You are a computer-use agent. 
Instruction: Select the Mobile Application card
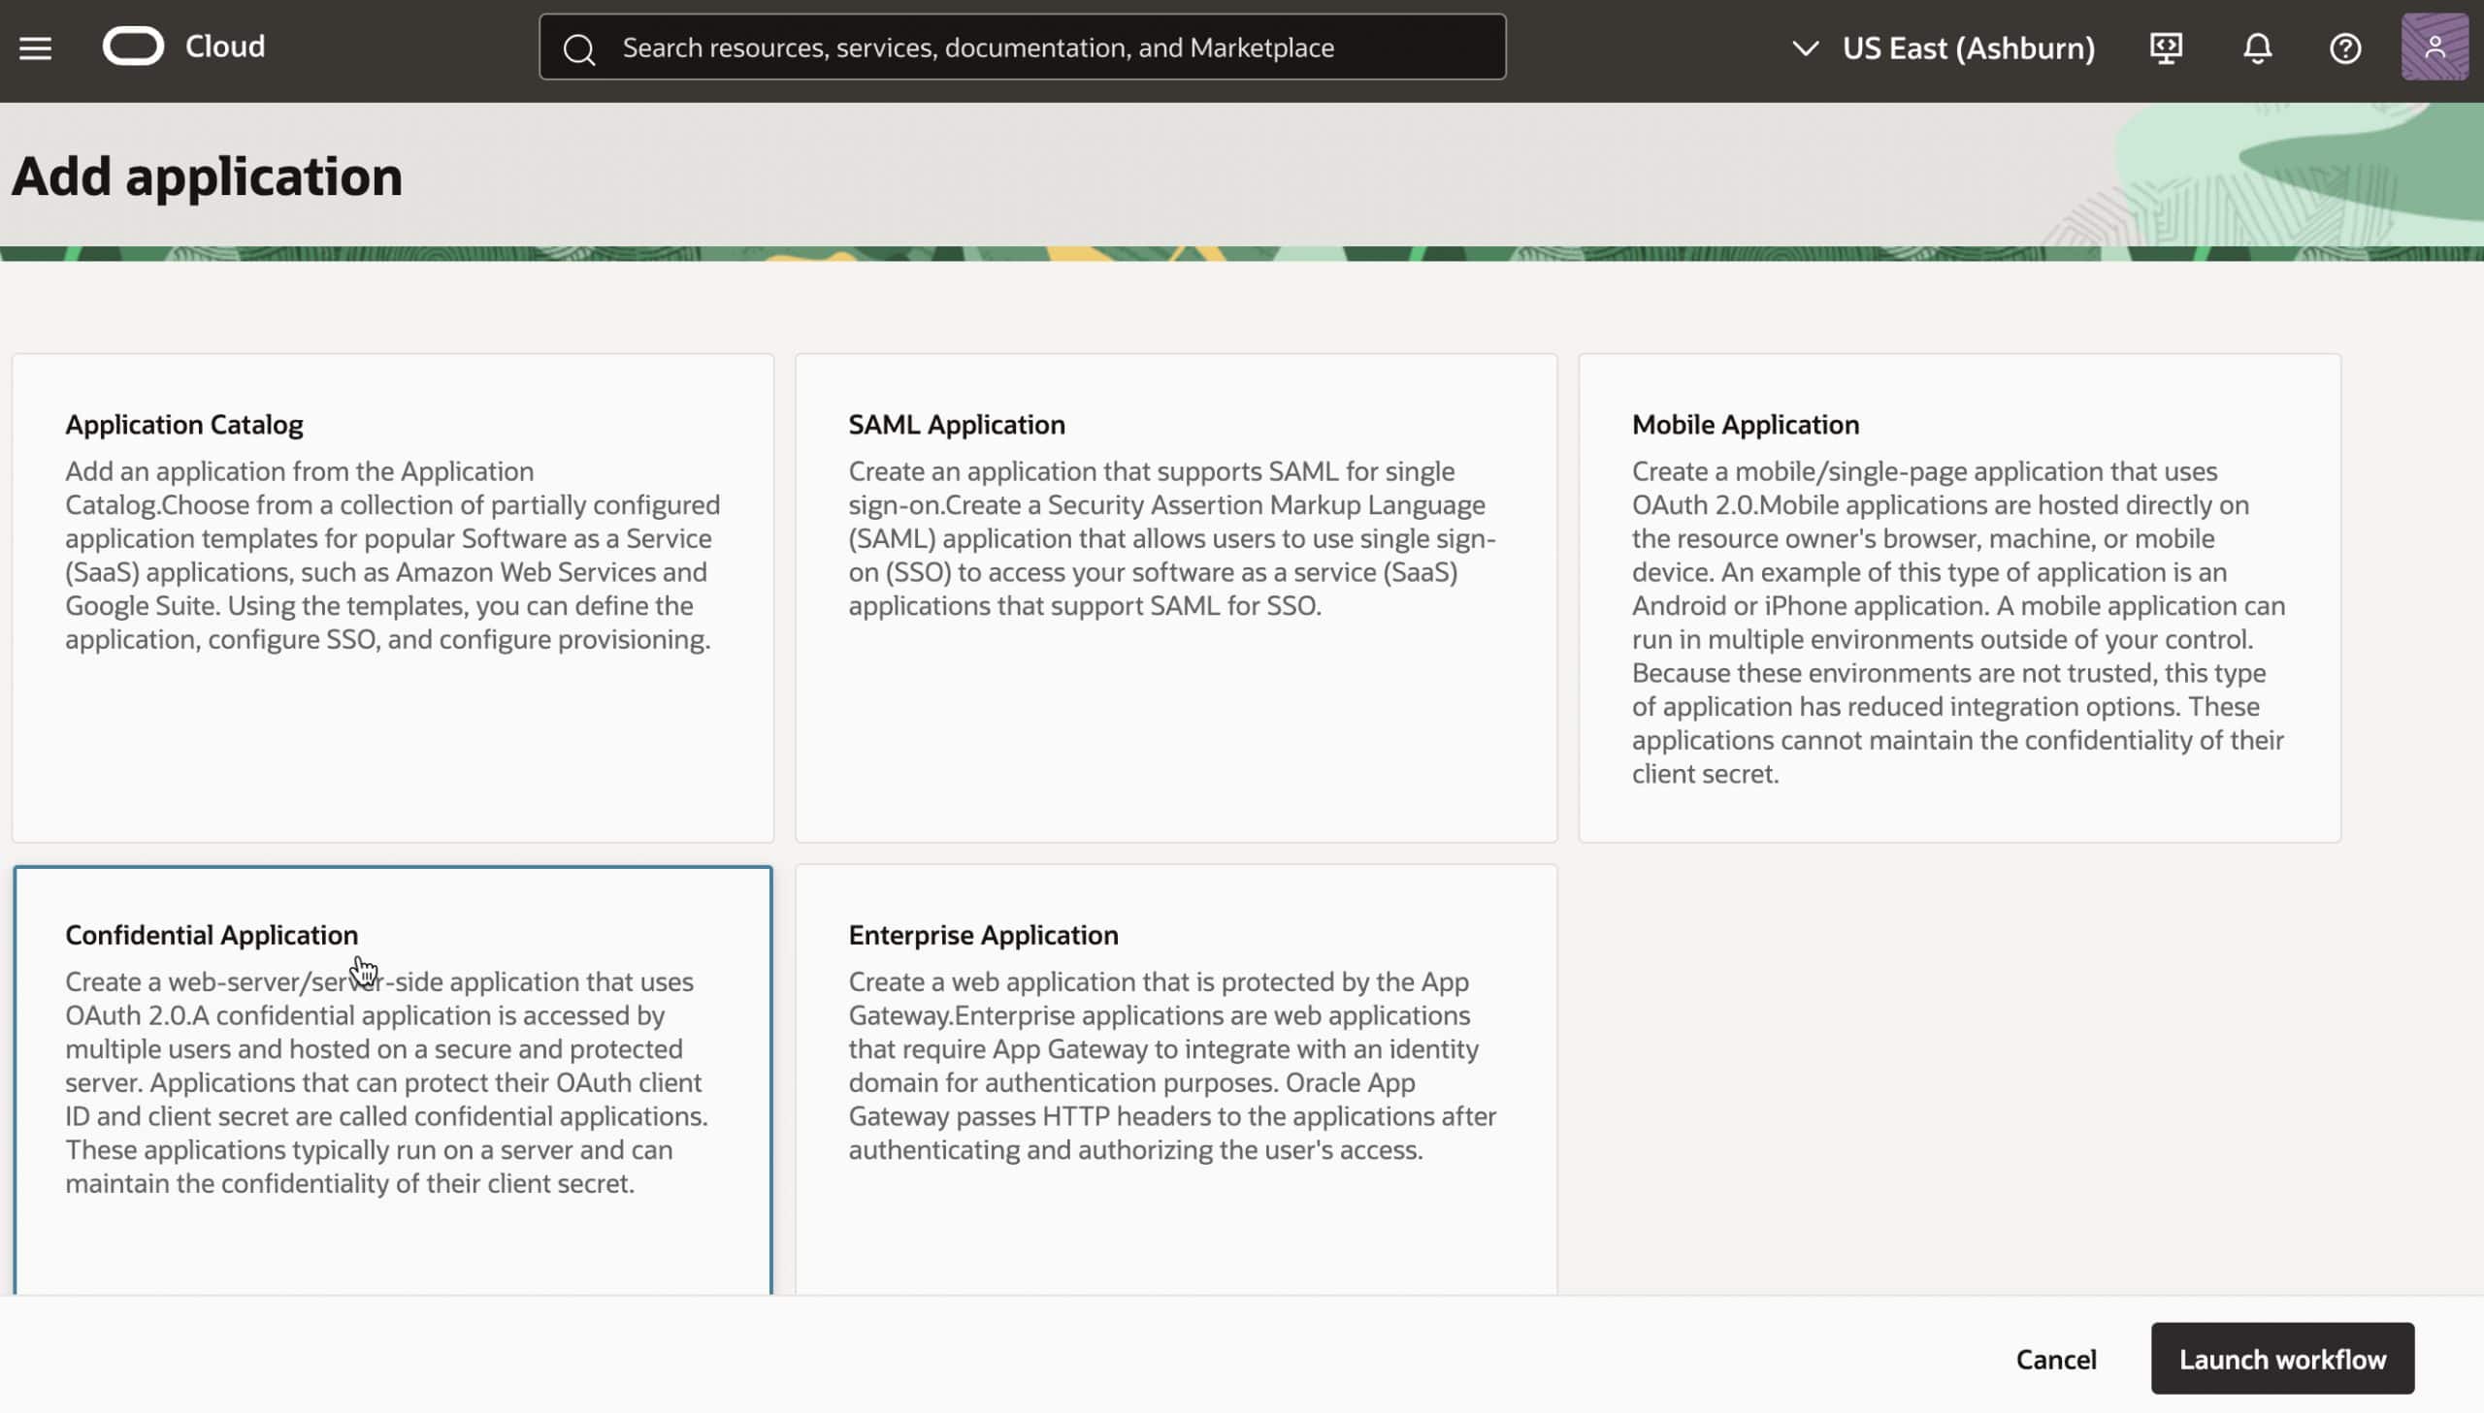tap(1959, 597)
